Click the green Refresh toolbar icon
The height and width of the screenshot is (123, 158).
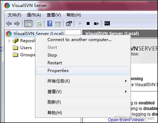[x=39, y=24]
